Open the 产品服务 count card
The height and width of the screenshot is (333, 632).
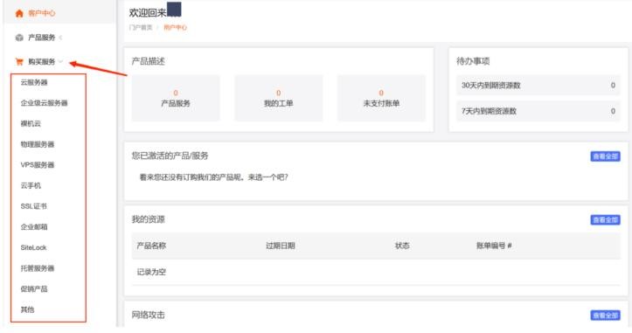click(x=176, y=98)
